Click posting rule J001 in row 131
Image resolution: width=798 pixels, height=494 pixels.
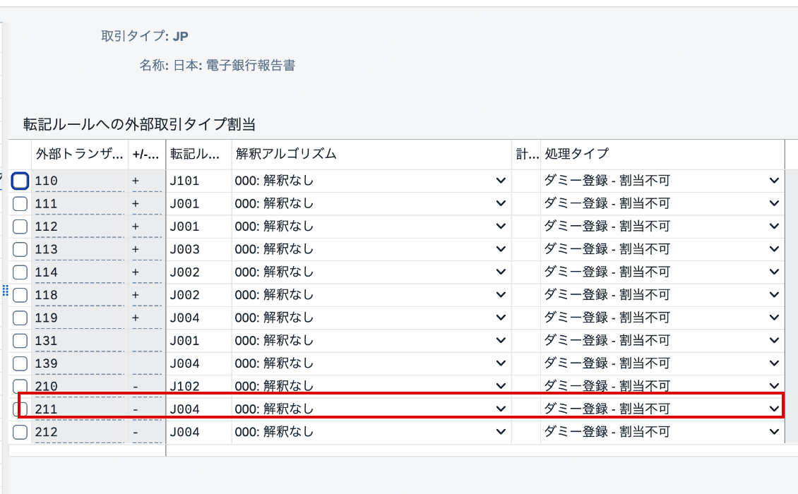click(199, 341)
